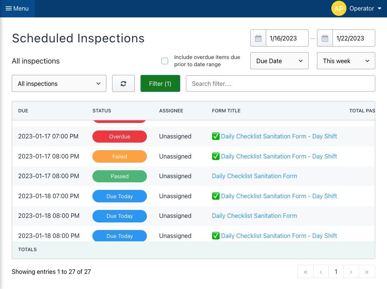387x289 pixels.
Task: Click the red Overdue status badge
Action: pos(120,136)
